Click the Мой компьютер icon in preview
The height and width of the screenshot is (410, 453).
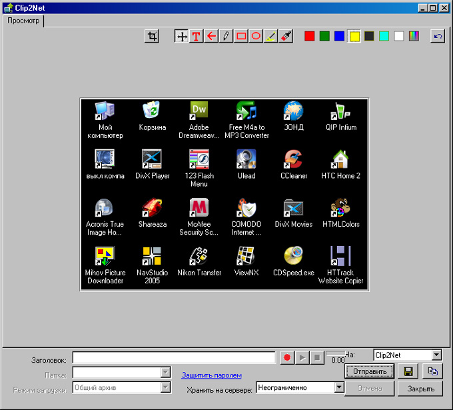105,111
